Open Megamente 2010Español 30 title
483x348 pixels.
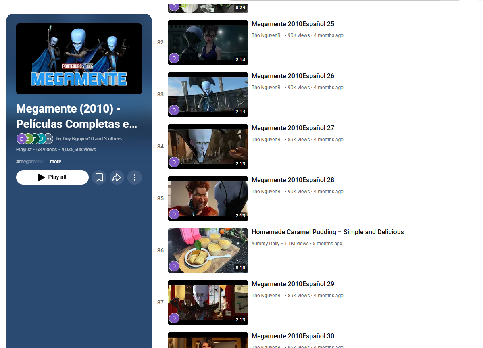tap(293, 336)
